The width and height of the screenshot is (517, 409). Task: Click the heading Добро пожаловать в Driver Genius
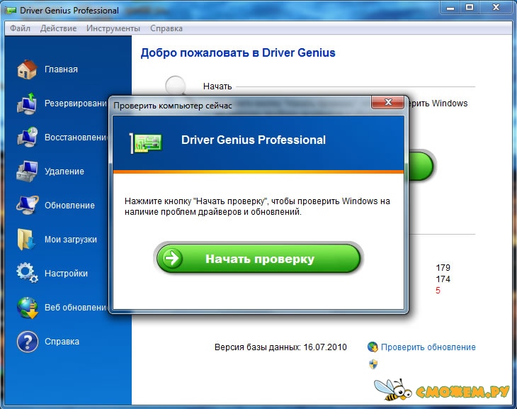(238, 53)
